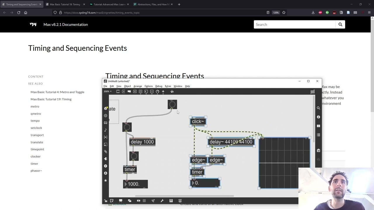
Task: Click the search magnifier button on the docs page
Action: pos(340,24)
